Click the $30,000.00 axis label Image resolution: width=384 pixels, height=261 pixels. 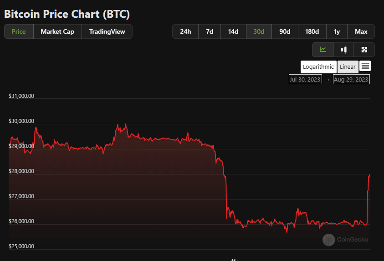[x=21, y=121]
